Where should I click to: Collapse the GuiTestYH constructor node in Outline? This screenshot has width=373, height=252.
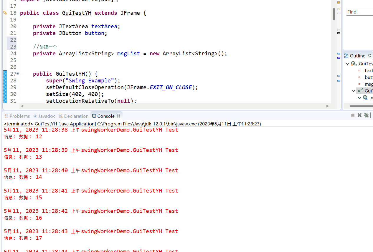click(354, 91)
